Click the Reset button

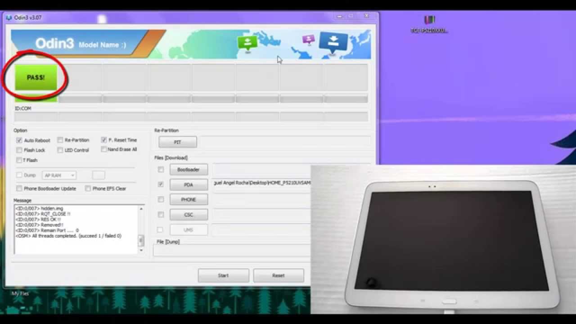279,275
